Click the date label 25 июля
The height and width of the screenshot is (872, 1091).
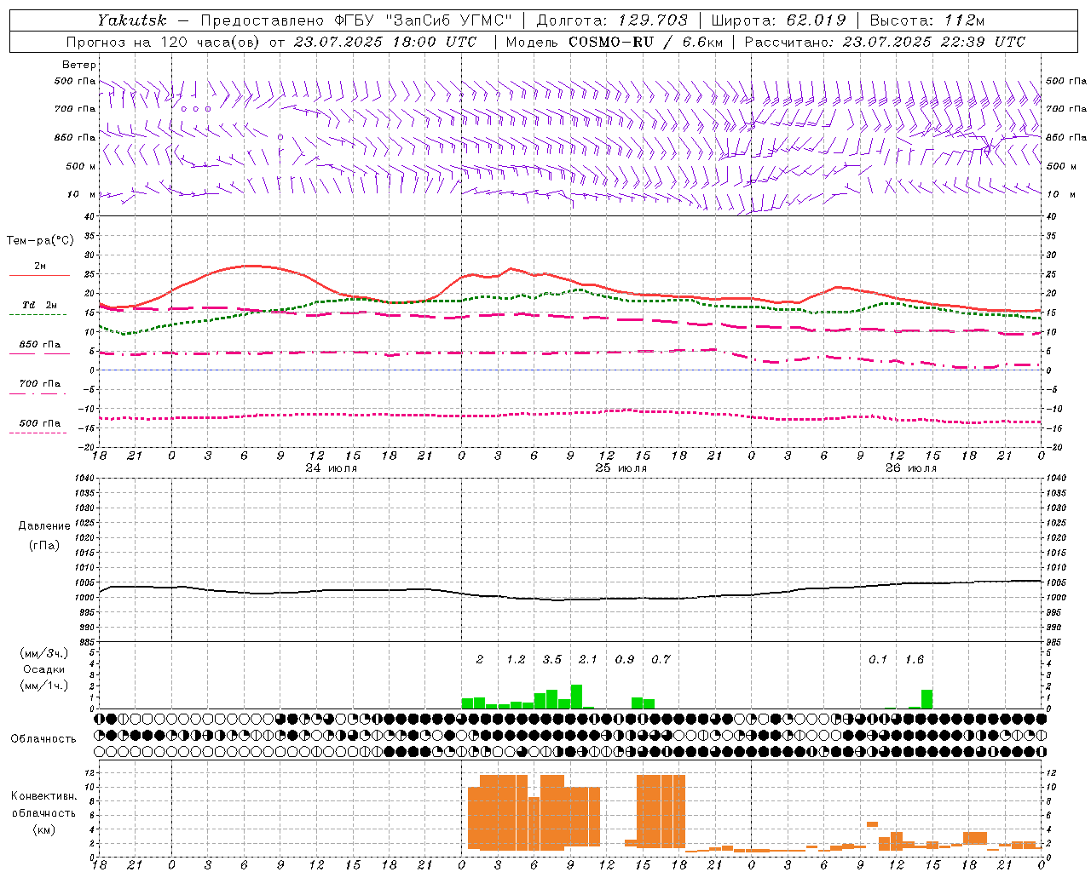click(x=621, y=468)
